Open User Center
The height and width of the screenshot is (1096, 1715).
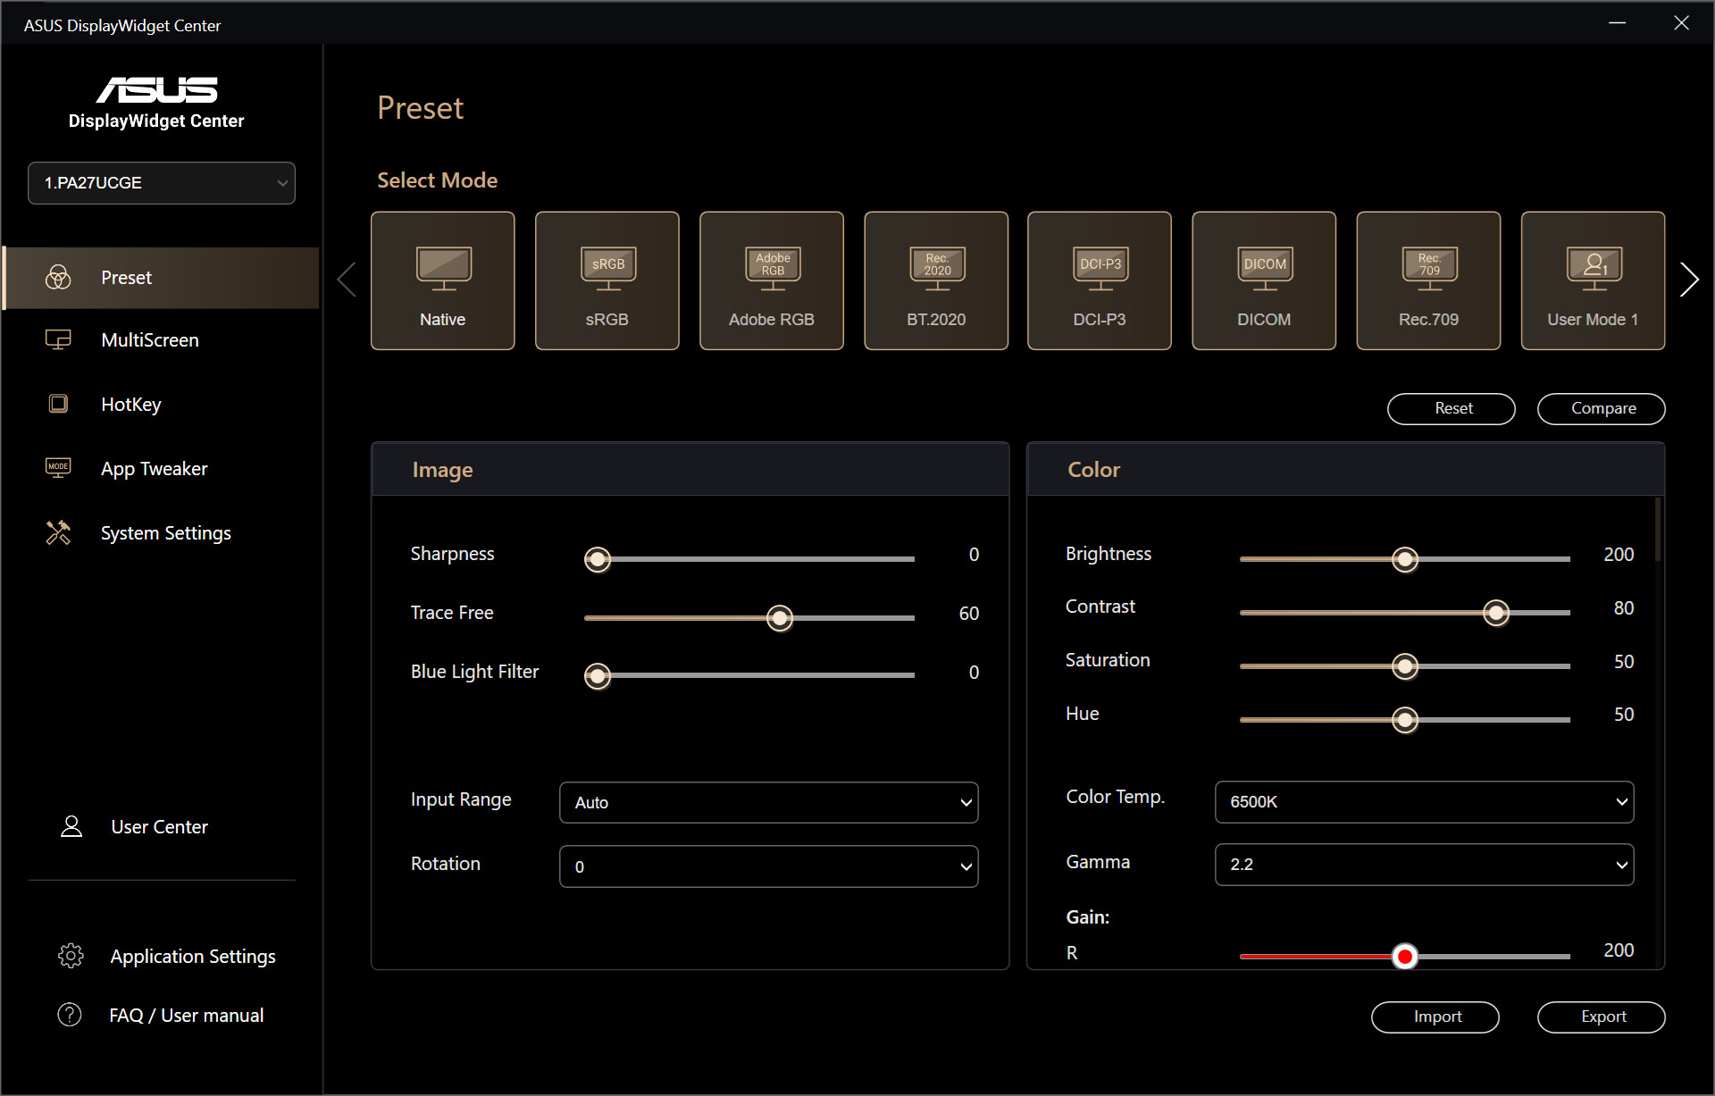click(162, 827)
